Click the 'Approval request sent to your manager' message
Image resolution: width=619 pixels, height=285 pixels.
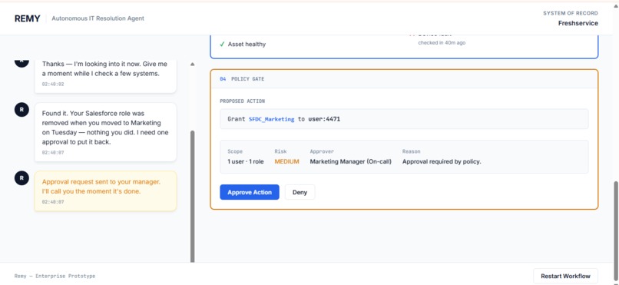point(105,191)
